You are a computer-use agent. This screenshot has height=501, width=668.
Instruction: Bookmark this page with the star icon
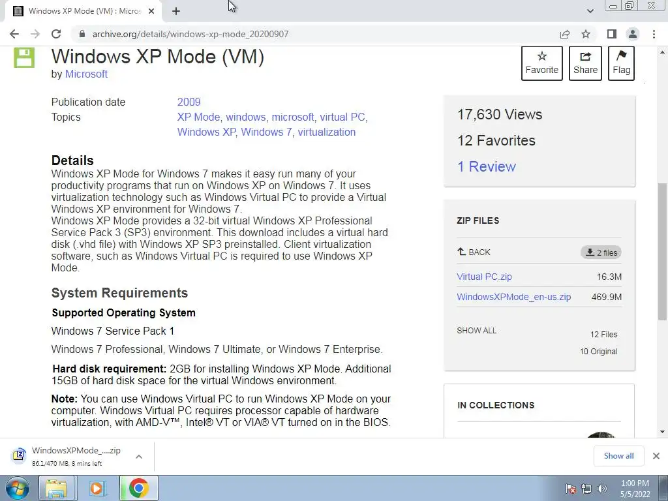(586, 34)
